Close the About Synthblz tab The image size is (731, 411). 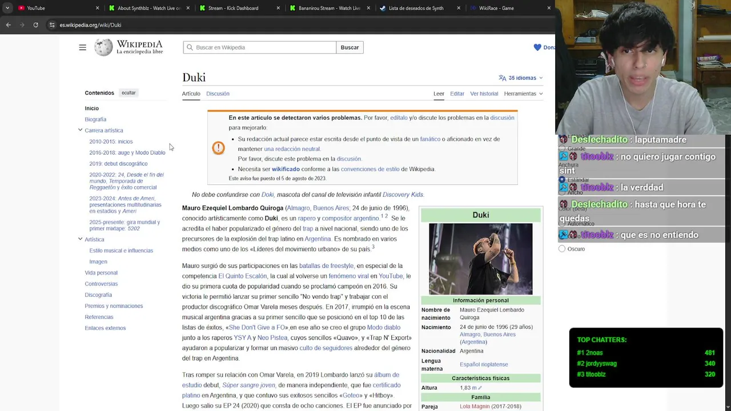(187, 8)
